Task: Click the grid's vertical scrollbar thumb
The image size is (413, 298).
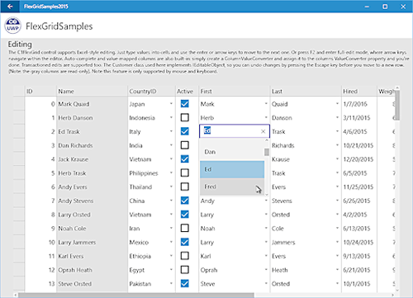Action: [x=397, y=105]
